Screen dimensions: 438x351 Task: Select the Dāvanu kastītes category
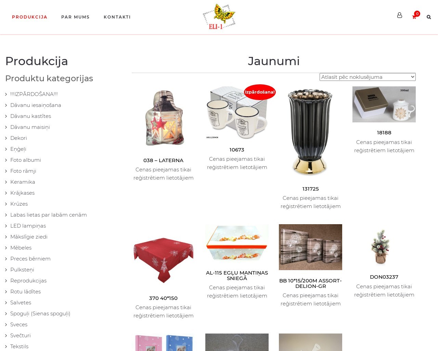click(31, 116)
